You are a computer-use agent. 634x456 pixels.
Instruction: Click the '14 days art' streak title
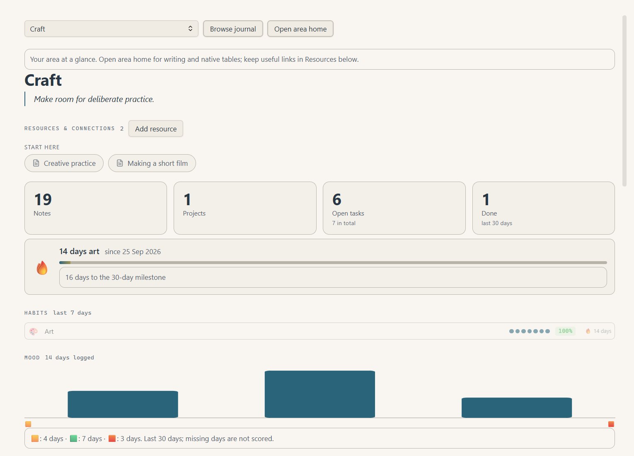79,251
